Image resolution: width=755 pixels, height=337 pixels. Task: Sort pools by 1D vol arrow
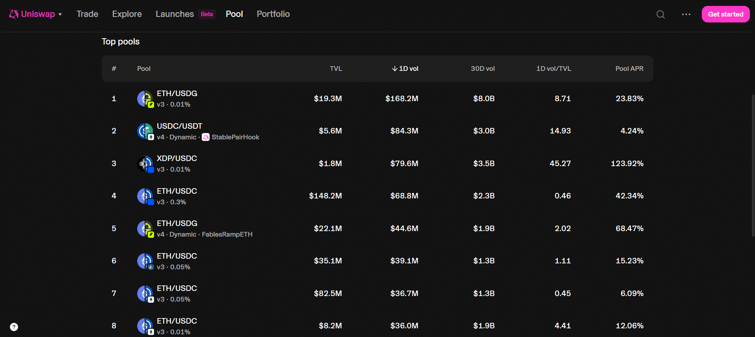click(394, 69)
